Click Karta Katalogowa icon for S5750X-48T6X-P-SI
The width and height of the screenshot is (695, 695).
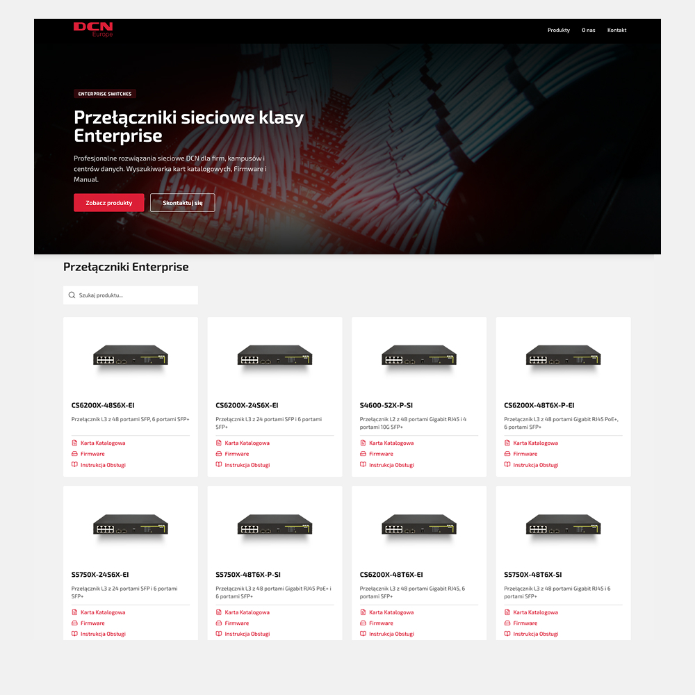click(218, 612)
